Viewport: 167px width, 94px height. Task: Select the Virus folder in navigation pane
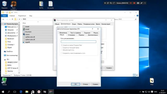(x=9, y=42)
